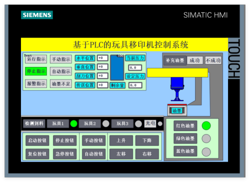Image resolution: width=250 pixels, height=182 pixels.
Task: Click the gray lamp beside 绿色油墨
Action: (x=206, y=138)
